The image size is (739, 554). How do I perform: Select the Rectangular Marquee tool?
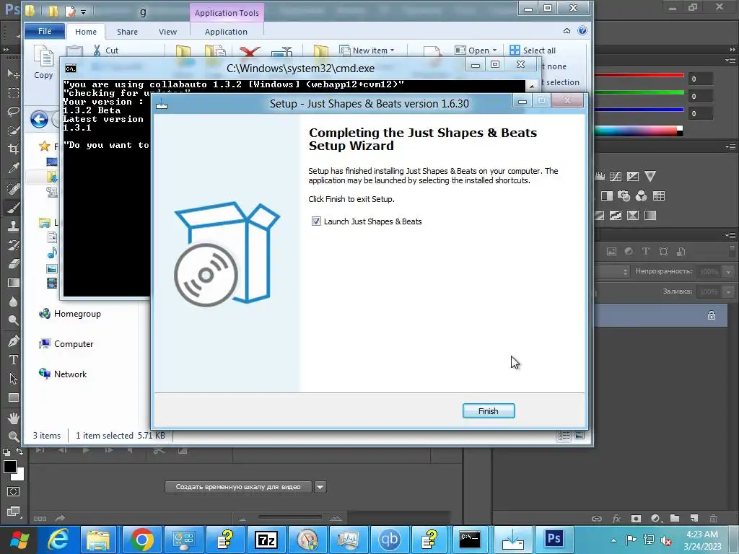(x=13, y=92)
